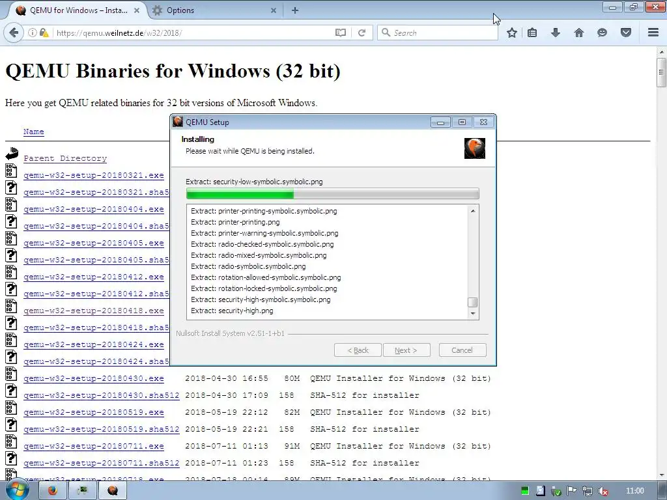Click Back button in QEMU Setup
This screenshot has width=667, height=500.
(x=358, y=350)
